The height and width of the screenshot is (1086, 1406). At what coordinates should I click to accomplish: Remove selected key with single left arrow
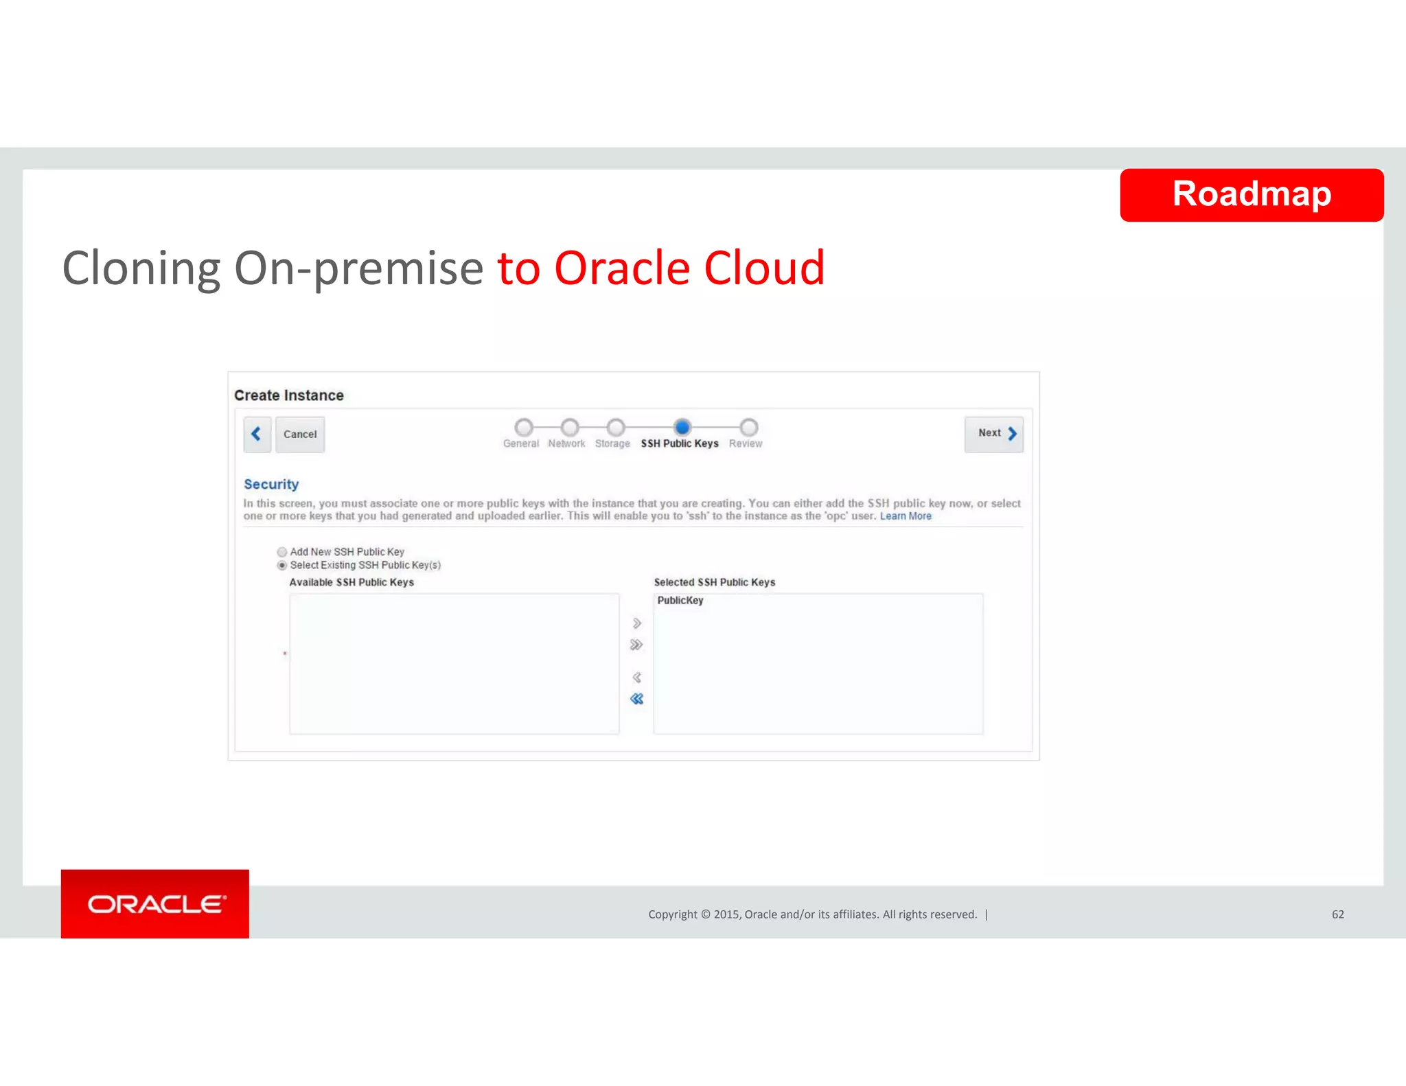click(x=636, y=678)
